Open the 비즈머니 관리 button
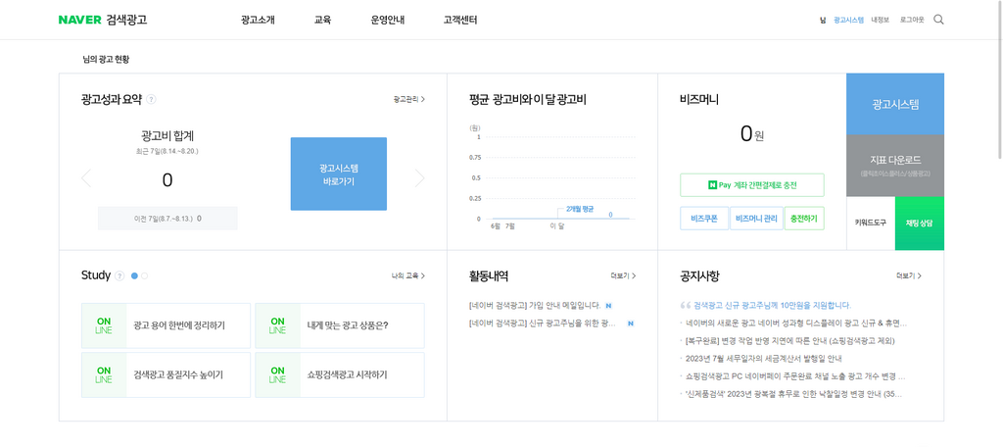This screenshot has height=447, width=1003. 756,219
